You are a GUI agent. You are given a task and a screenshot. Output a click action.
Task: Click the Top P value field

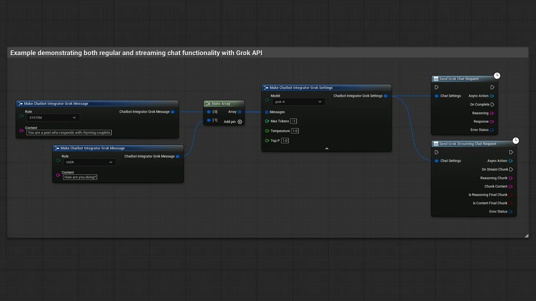[285, 140]
